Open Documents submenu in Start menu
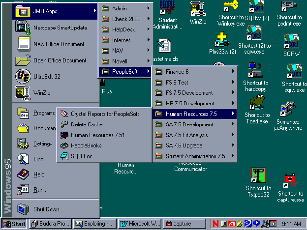 (x=35, y=128)
